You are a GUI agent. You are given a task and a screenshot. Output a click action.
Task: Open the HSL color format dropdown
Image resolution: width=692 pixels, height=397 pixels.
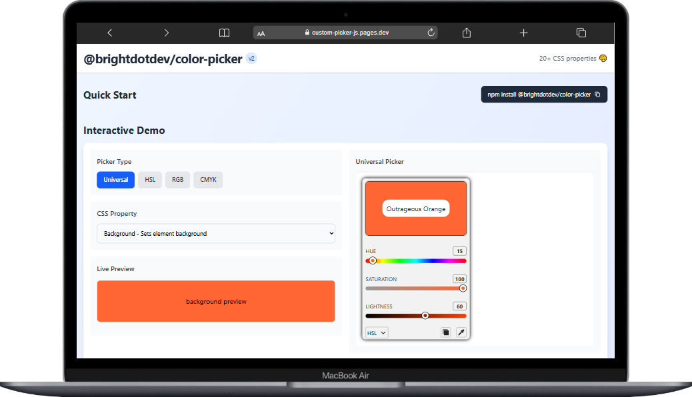coord(376,332)
